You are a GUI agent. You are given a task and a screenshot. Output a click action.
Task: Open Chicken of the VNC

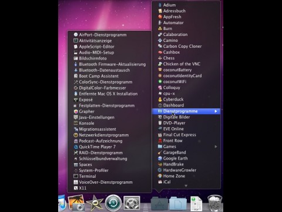click(186, 64)
